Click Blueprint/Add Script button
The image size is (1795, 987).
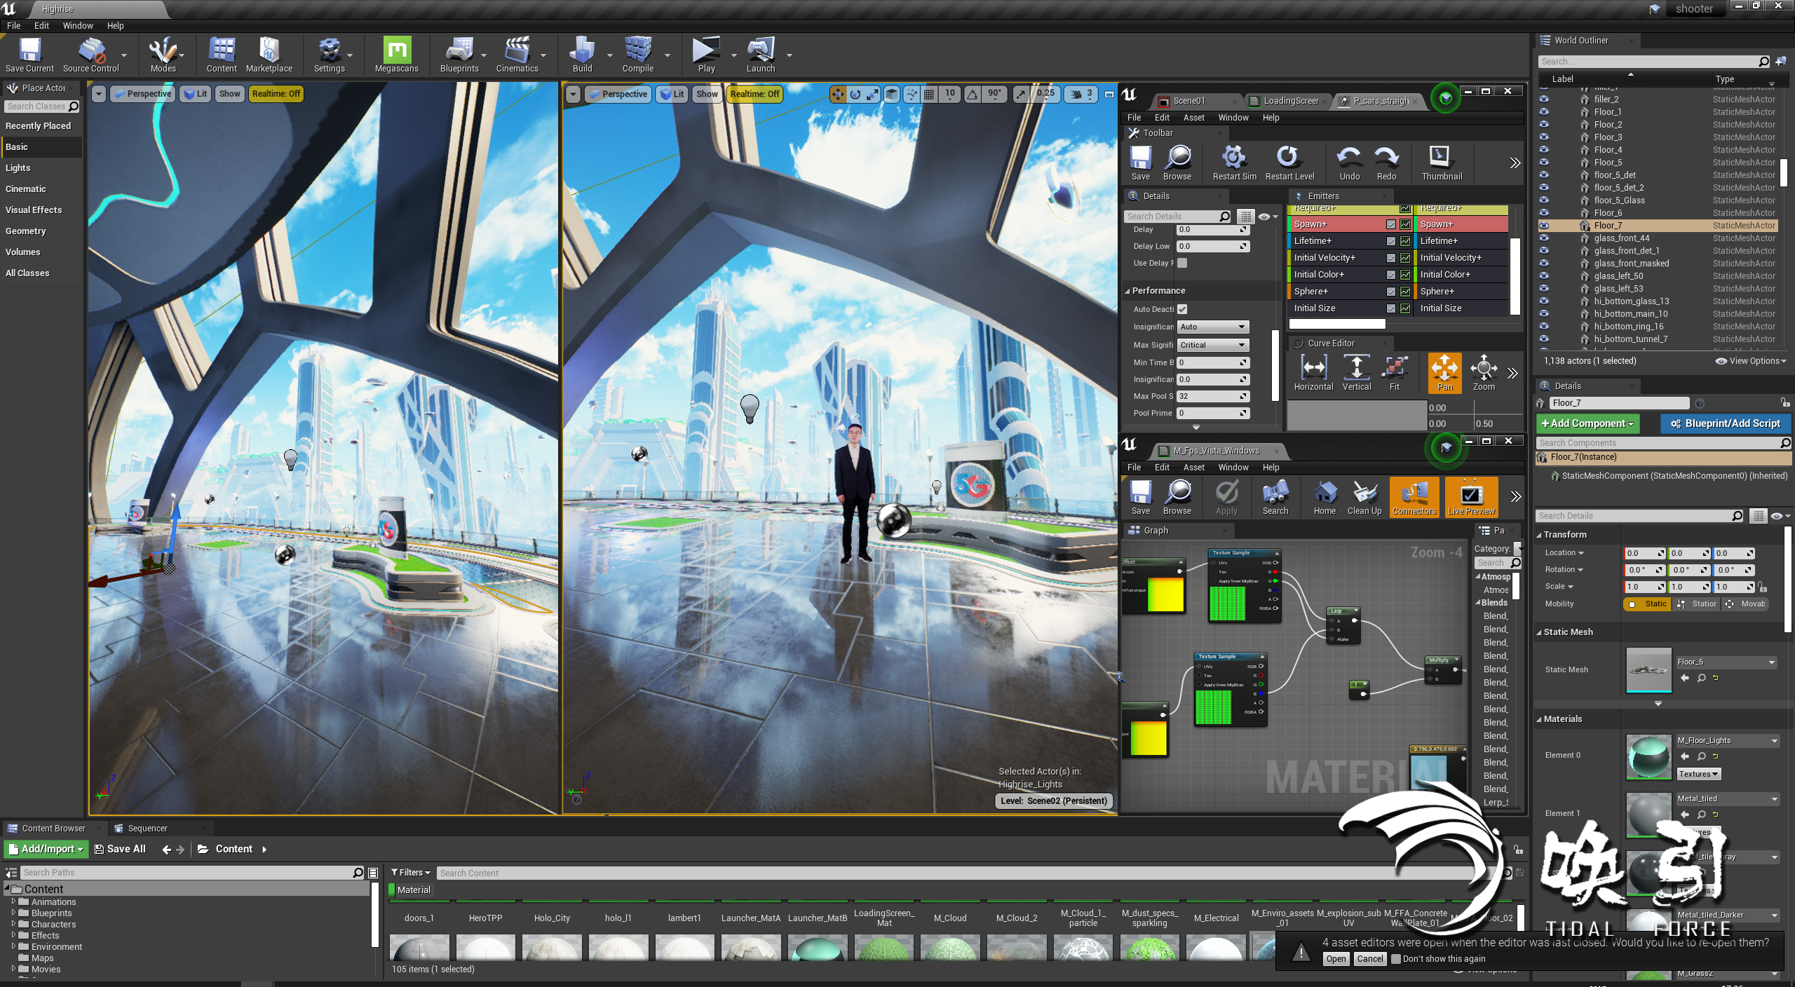click(1726, 423)
